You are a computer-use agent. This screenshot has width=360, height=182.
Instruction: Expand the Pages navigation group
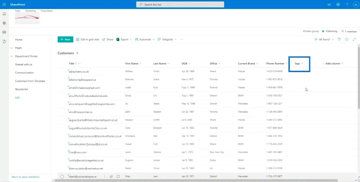pyautogui.click(x=12, y=48)
